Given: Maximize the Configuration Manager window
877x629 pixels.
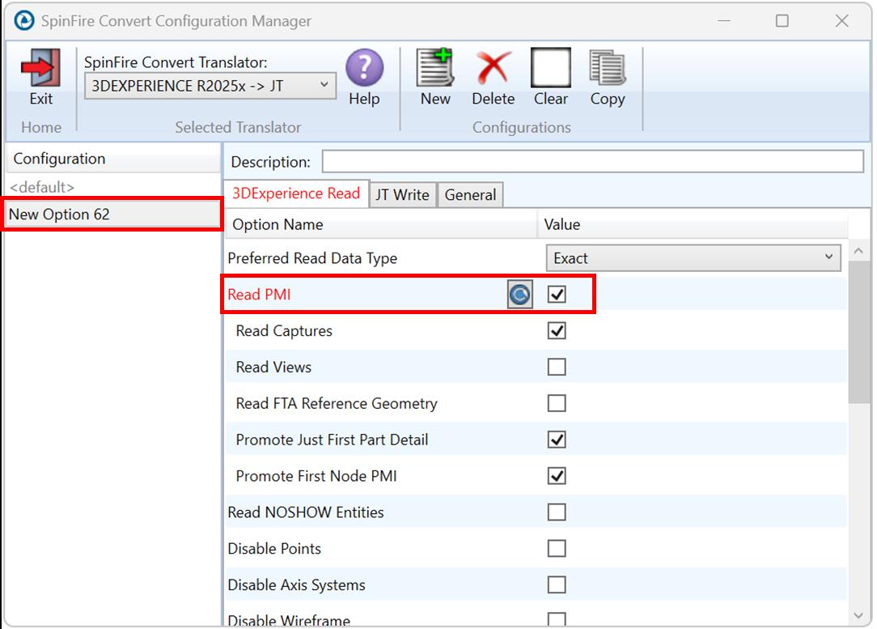Looking at the screenshot, I should click(782, 21).
